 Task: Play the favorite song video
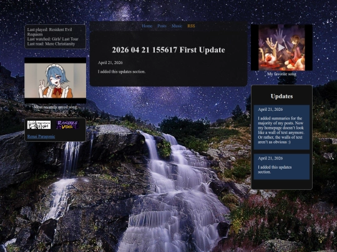[x=281, y=47]
